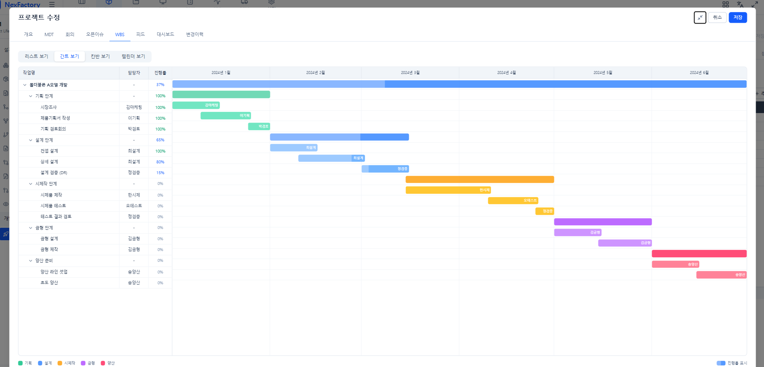Screen dimensions: 764x367
Task: Click the blue 설계 legend swatch
Action: (x=40, y=363)
